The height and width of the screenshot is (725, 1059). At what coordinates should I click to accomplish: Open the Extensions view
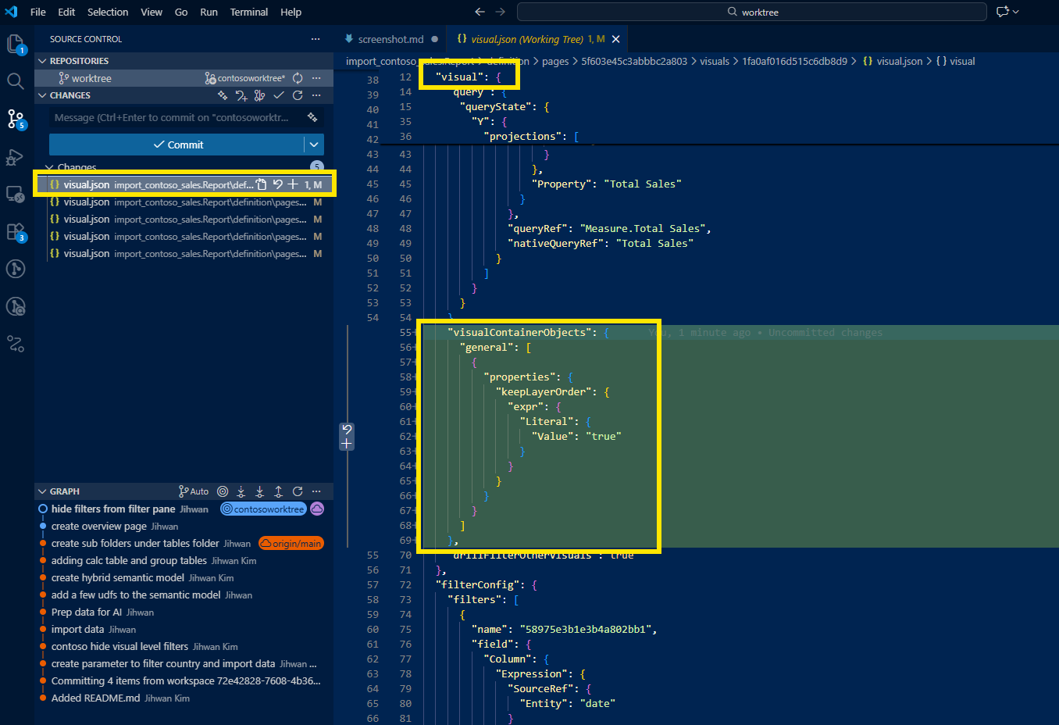coord(16,232)
